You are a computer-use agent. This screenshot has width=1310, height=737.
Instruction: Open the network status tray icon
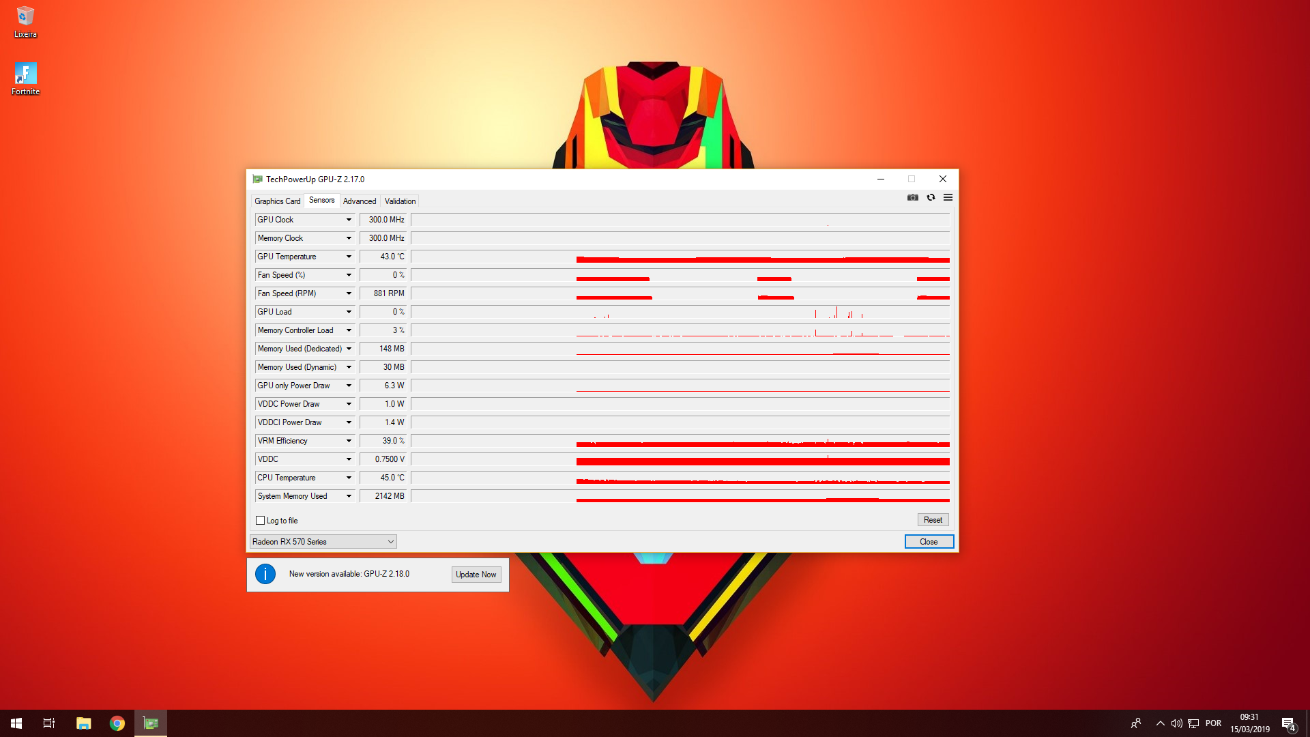(1193, 723)
